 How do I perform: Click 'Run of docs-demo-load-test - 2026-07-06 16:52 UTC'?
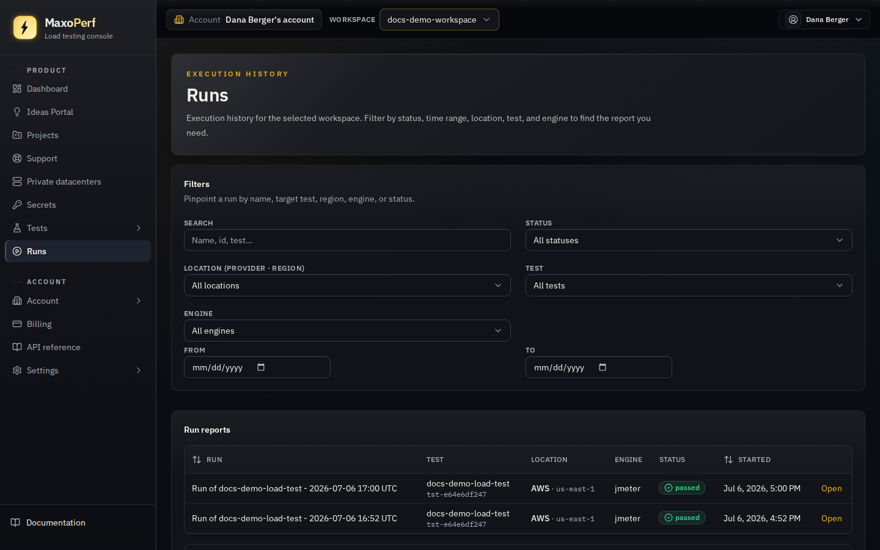point(295,518)
